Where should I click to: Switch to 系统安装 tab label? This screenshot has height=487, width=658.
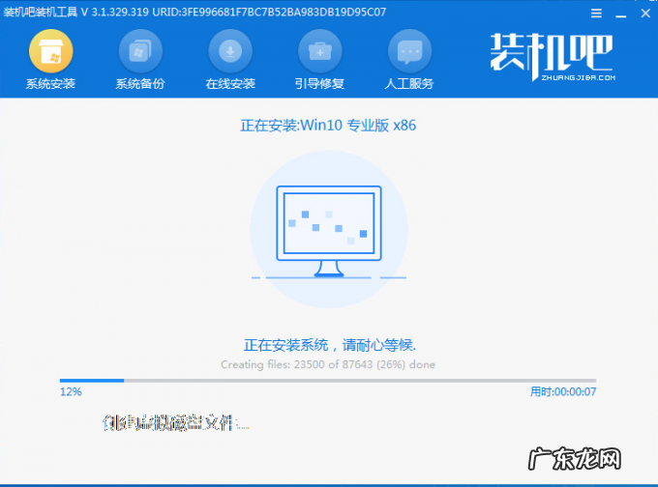tap(50, 84)
